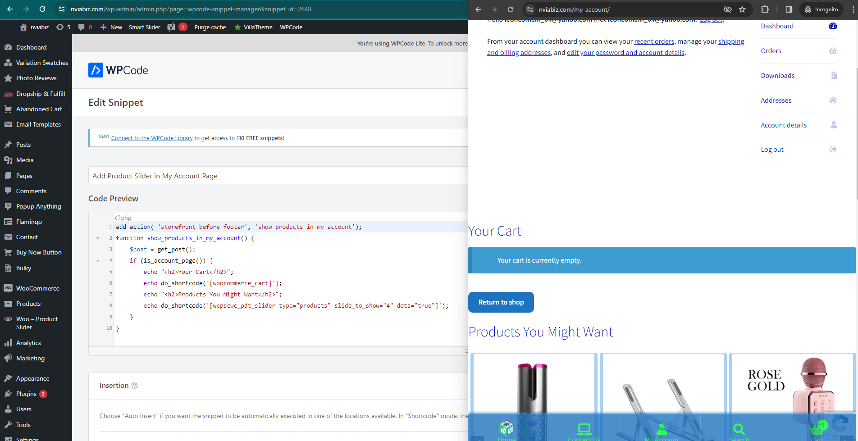858x441 pixels.
Task: Tap the Search magnifier in bottom bar
Action: [x=739, y=429]
